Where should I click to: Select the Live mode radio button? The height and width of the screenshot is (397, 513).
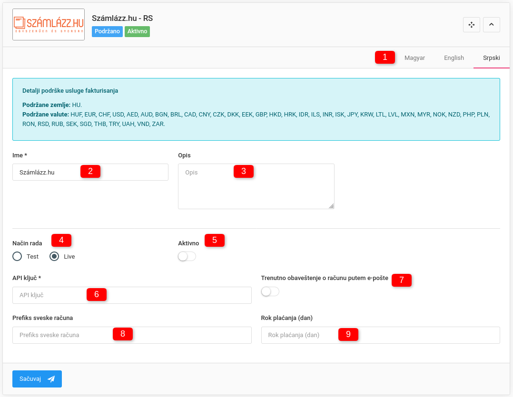click(x=55, y=256)
